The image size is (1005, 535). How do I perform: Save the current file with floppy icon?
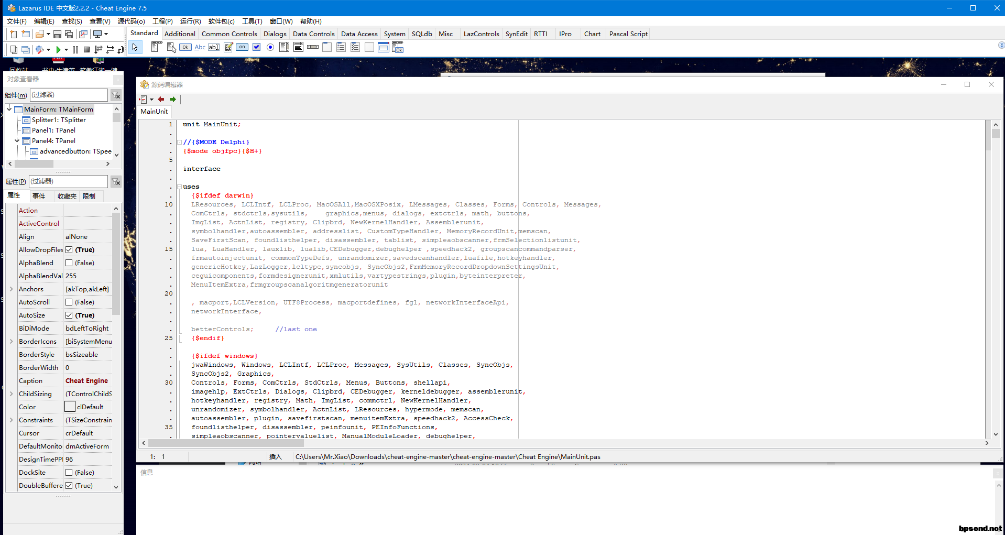(x=58, y=34)
